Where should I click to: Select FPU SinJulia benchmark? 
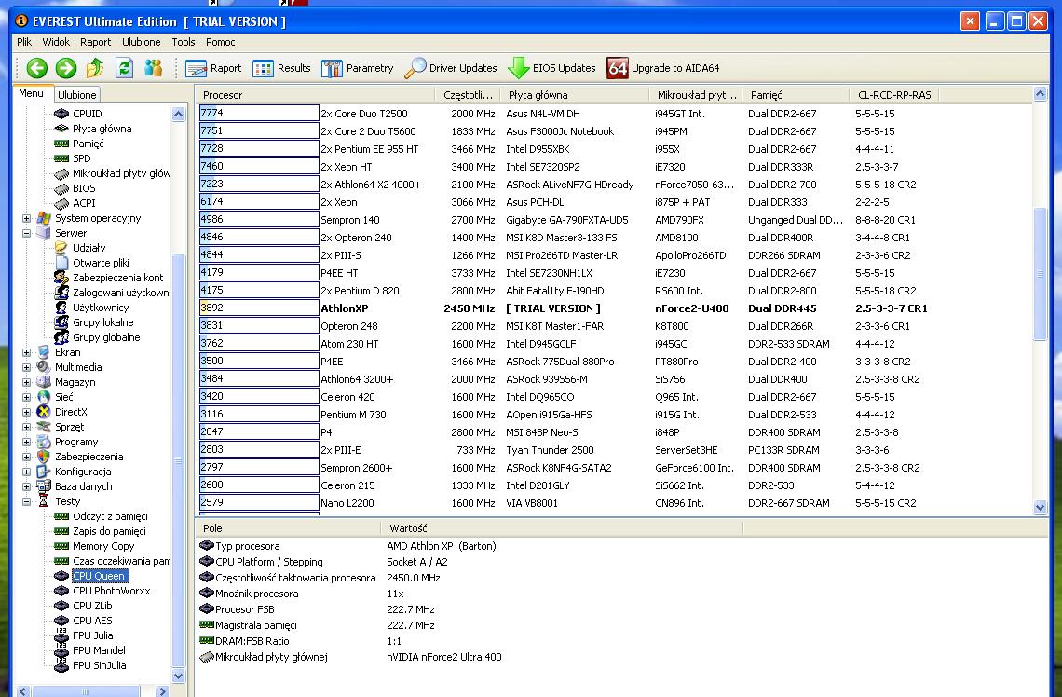click(x=100, y=665)
